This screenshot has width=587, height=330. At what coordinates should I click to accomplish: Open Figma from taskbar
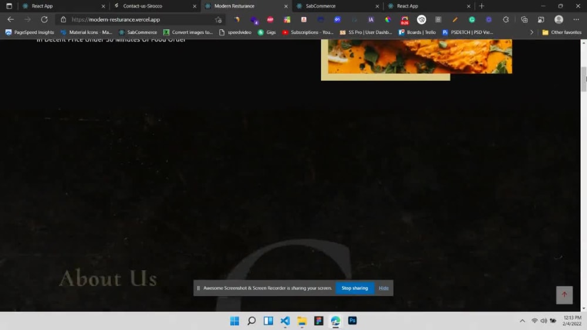[x=319, y=321]
